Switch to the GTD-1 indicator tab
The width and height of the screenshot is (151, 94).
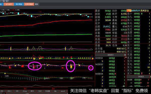coord(9,91)
